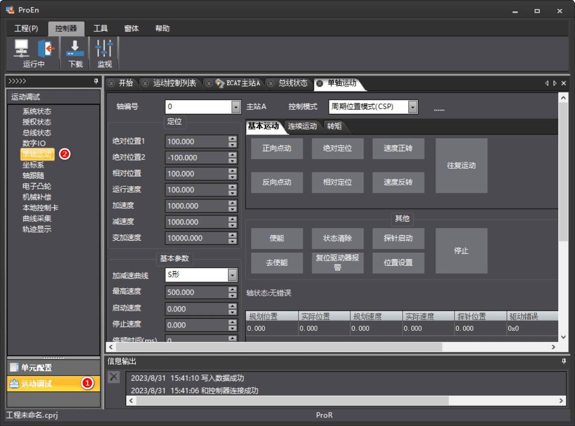Click the 使能 enable button
Image resolution: width=575 pixels, height=426 pixels.
(x=277, y=238)
